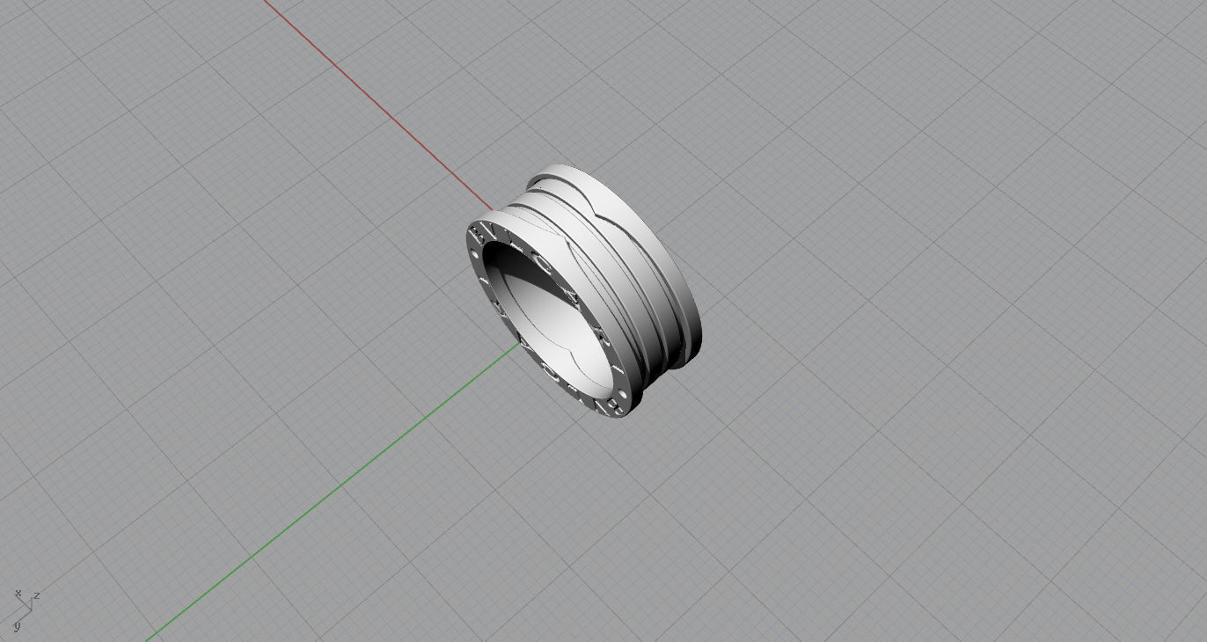Click the green Y-axis line
The height and width of the screenshot is (642, 1207).
pos(334,492)
